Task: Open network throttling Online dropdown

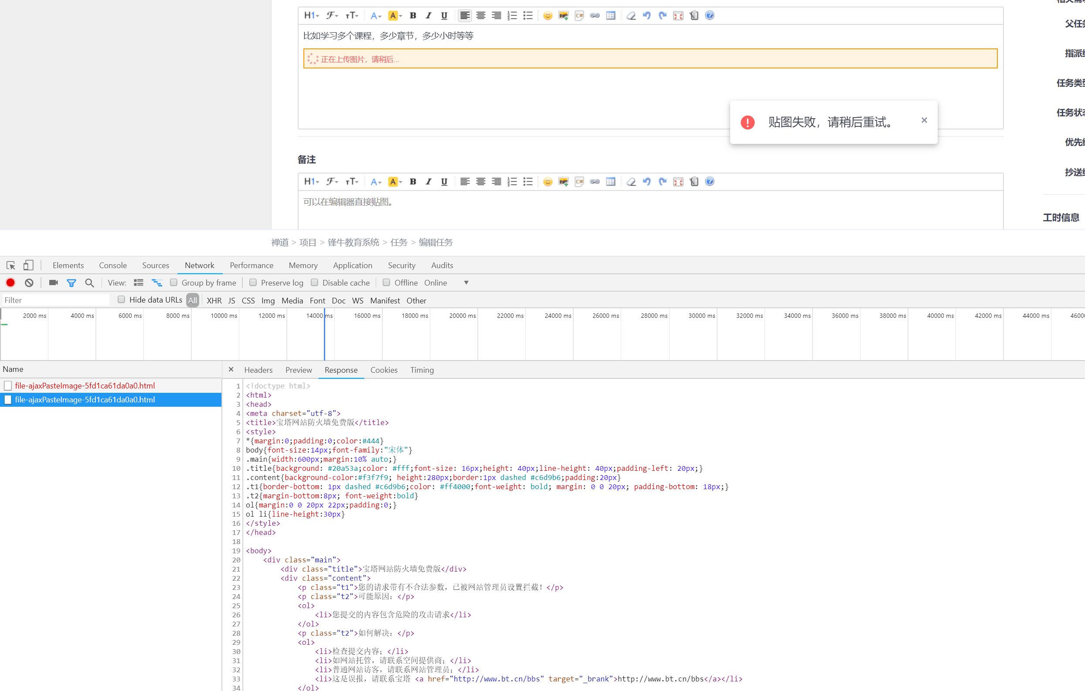Action: 446,283
